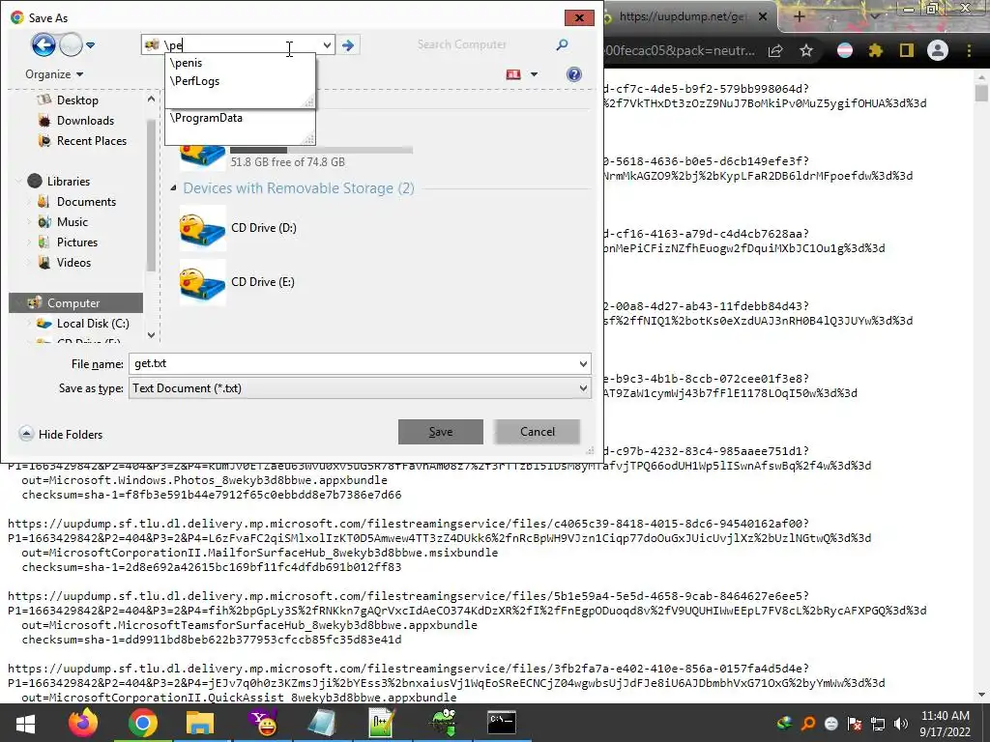
Task: Open Chrome tab search chevron
Action: coord(875,15)
